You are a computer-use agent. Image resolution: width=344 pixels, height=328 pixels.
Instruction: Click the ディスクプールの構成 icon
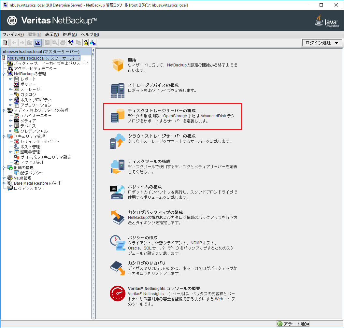(118, 166)
